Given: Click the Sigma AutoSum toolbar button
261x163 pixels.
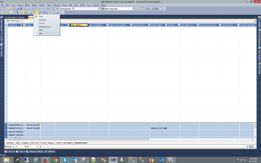Looking at the screenshot, I should (35, 12).
